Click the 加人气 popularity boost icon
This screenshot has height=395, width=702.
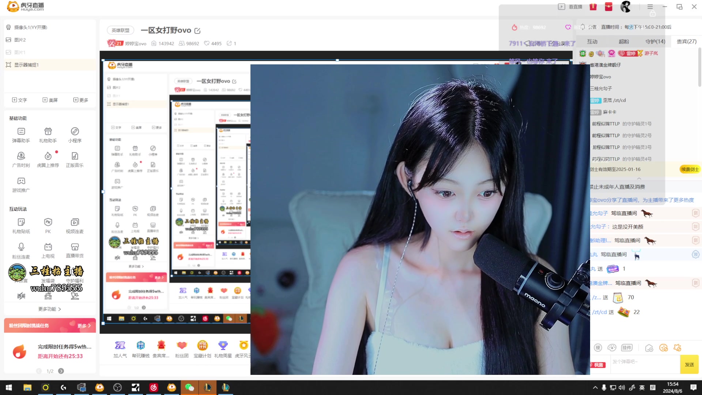(120, 349)
